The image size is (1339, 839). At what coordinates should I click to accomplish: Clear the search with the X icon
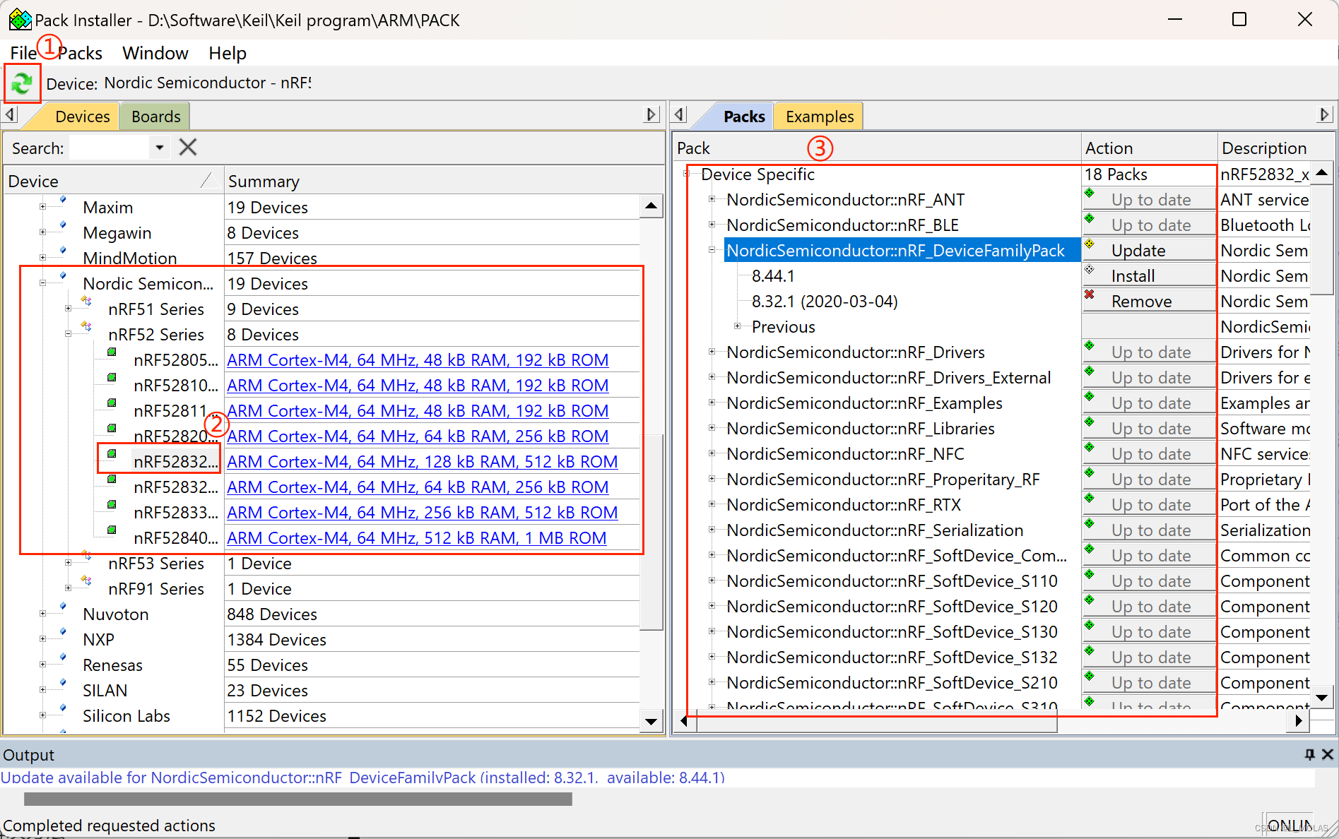(187, 148)
